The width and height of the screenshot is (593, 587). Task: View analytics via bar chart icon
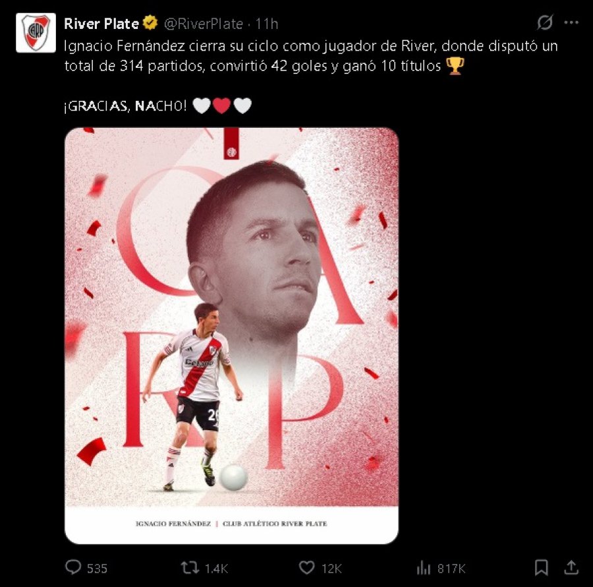(x=424, y=568)
